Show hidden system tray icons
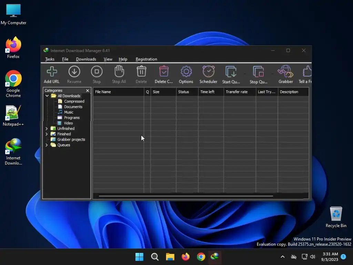The width and height of the screenshot is (353, 265). tap(283, 257)
